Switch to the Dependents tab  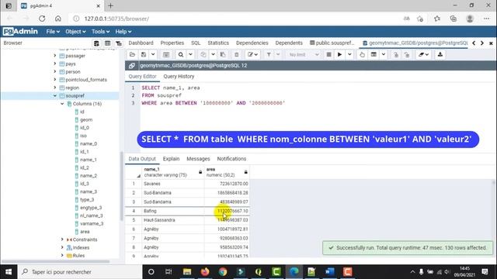pyautogui.click(x=289, y=43)
